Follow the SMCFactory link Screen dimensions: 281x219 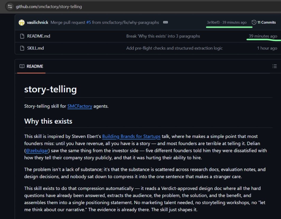[80, 106]
